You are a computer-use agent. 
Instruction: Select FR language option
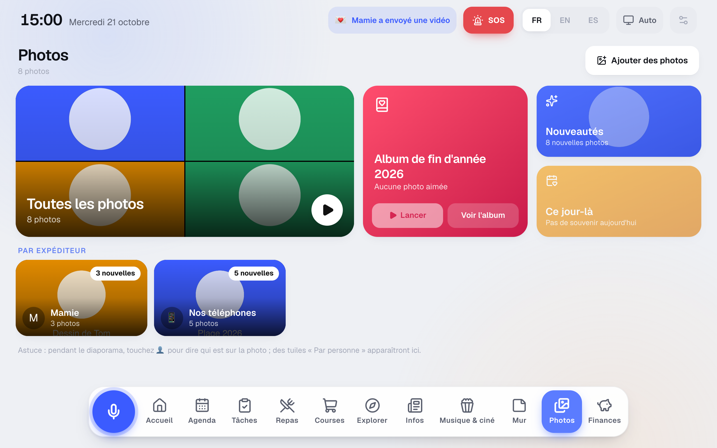[x=537, y=20]
